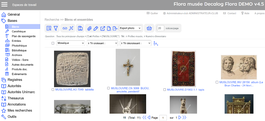Select Thesaurus in the left menu
The image size is (265, 121).
(16, 98)
